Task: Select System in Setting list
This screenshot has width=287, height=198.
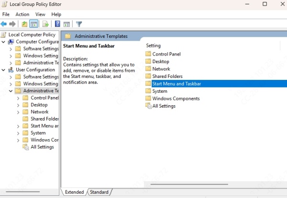Action: [160, 91]
